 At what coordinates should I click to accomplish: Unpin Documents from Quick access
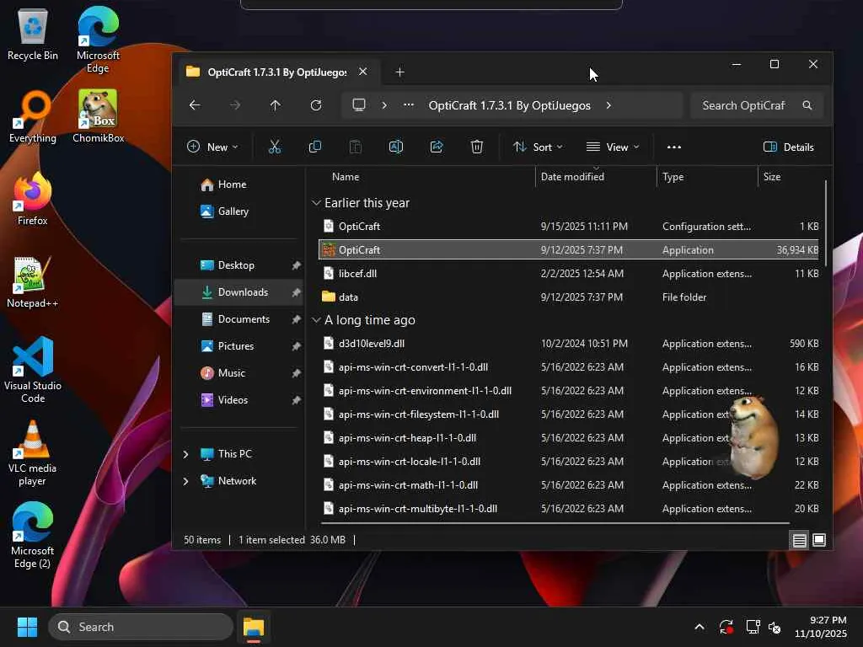coord(296,319)
